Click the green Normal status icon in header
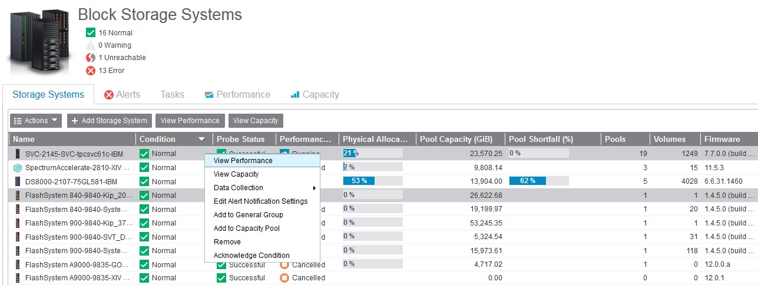Screen dimensions: 758x285 91,33
